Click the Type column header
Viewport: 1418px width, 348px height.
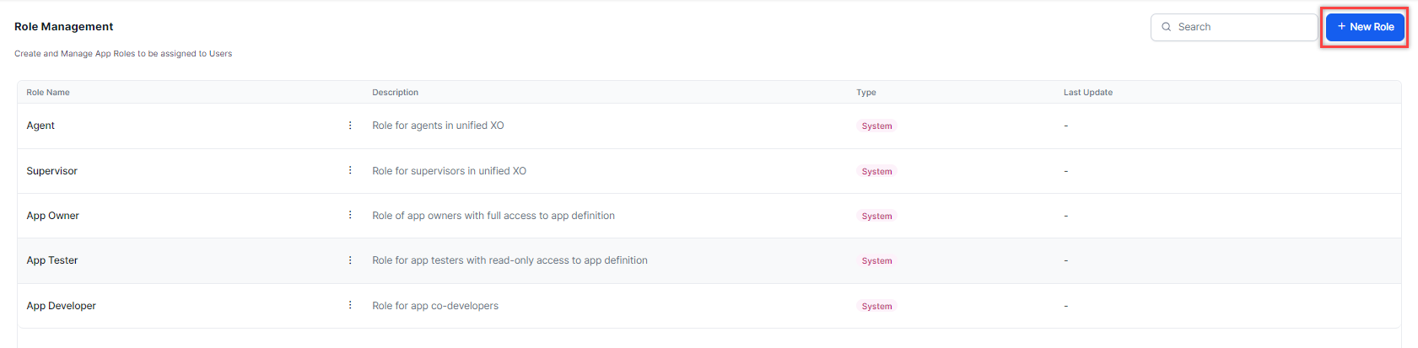(x=865, y=93)
